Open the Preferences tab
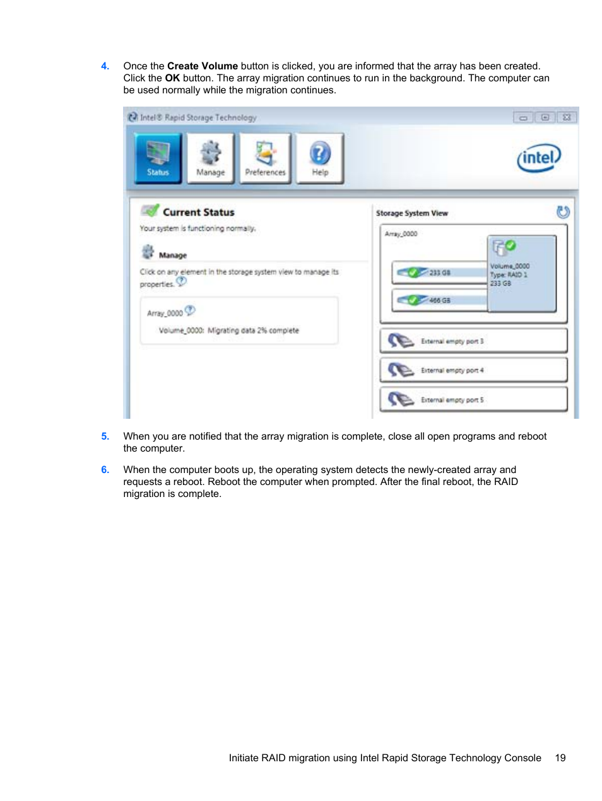602x801 pixels. tap(265, 158)
